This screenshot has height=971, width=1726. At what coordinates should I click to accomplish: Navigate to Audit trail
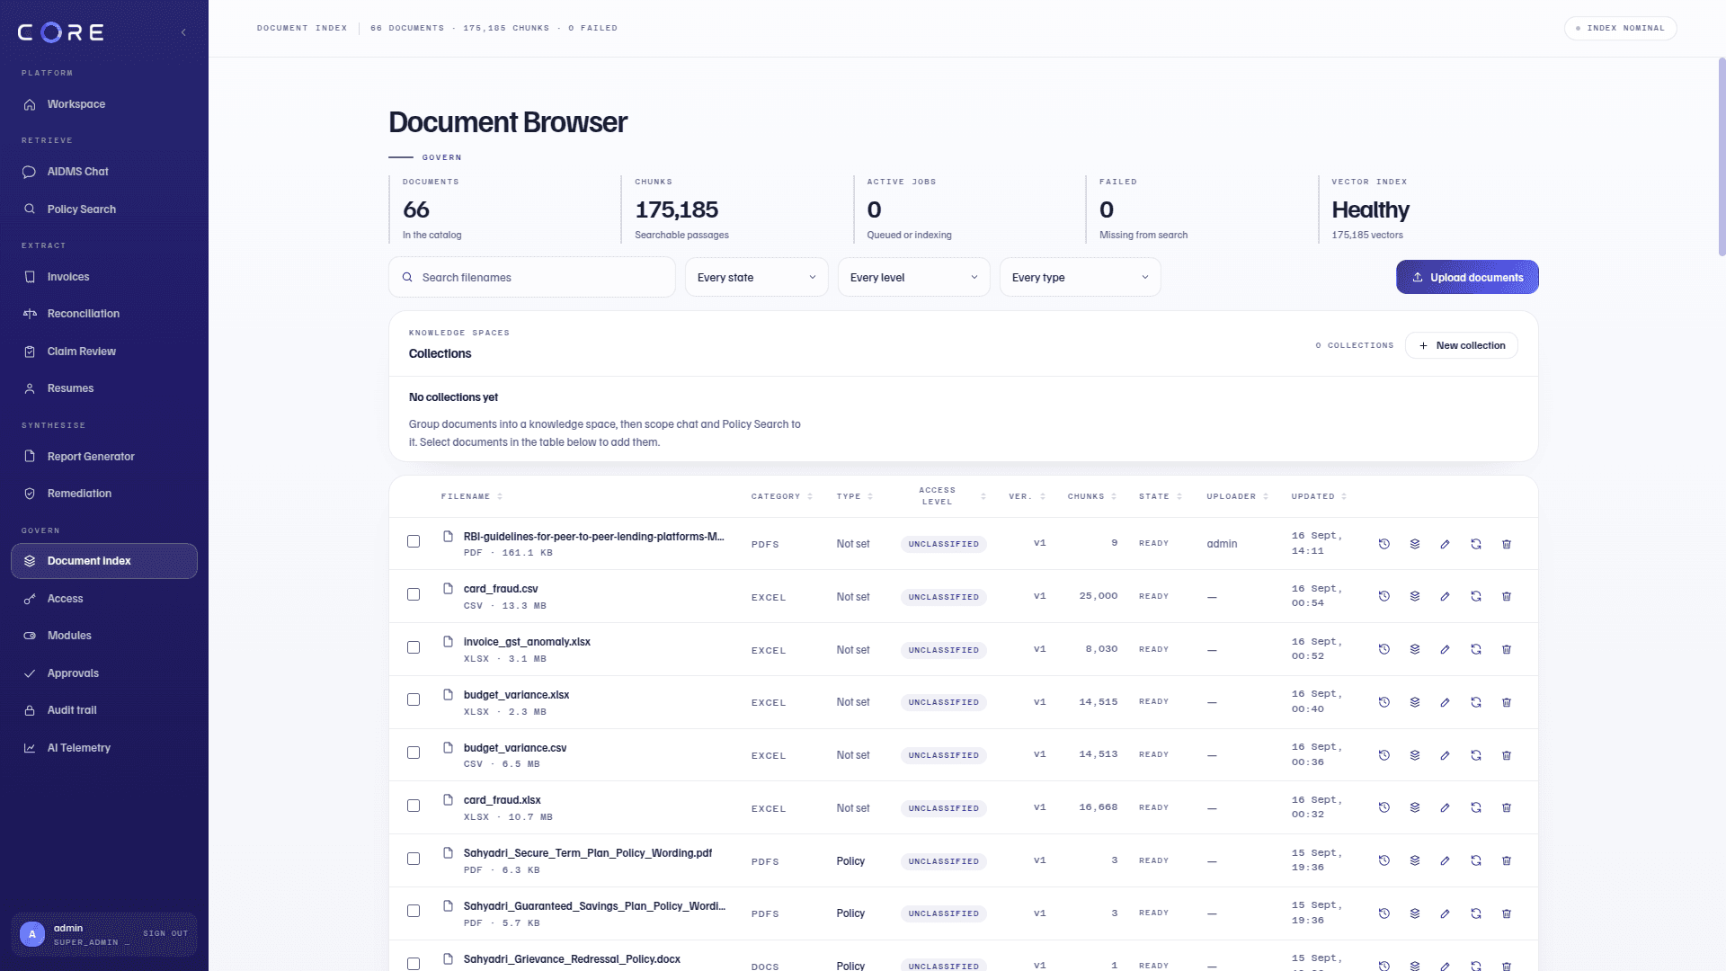pos(104,710)
